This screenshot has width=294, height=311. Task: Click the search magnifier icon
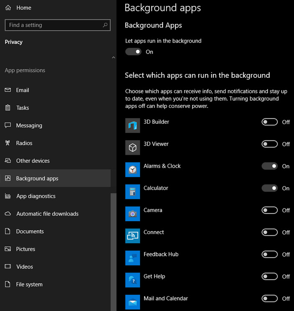[105, 25]
